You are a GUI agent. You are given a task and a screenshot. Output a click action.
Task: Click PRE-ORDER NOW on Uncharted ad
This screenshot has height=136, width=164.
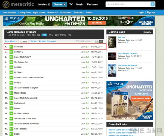coord(141,98)
